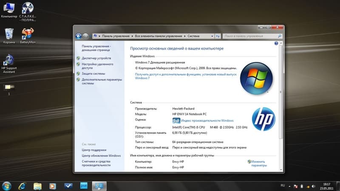The width and height of the screenshot is (340, 191).
Task: Click the 5,9 performance rating badge
Action: tap(176, 121)
